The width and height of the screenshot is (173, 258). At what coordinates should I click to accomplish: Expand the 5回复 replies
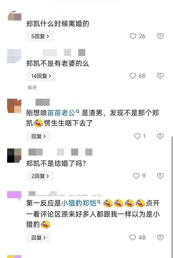[40, 36]
